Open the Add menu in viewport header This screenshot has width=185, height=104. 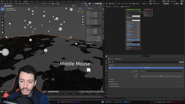pyautogui.click(x=24, y=4)
